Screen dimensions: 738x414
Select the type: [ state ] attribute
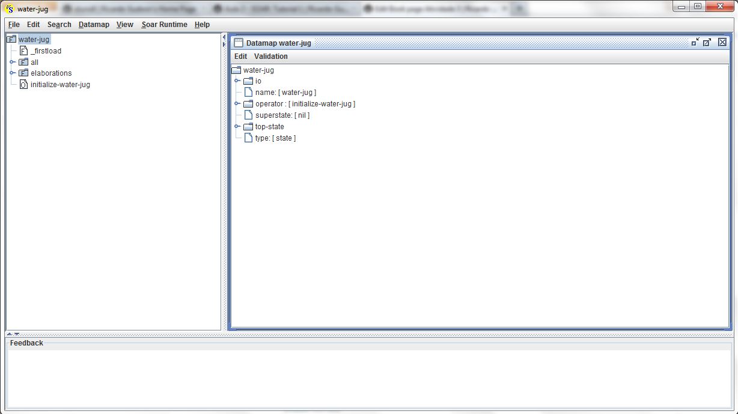click(275, 138)
